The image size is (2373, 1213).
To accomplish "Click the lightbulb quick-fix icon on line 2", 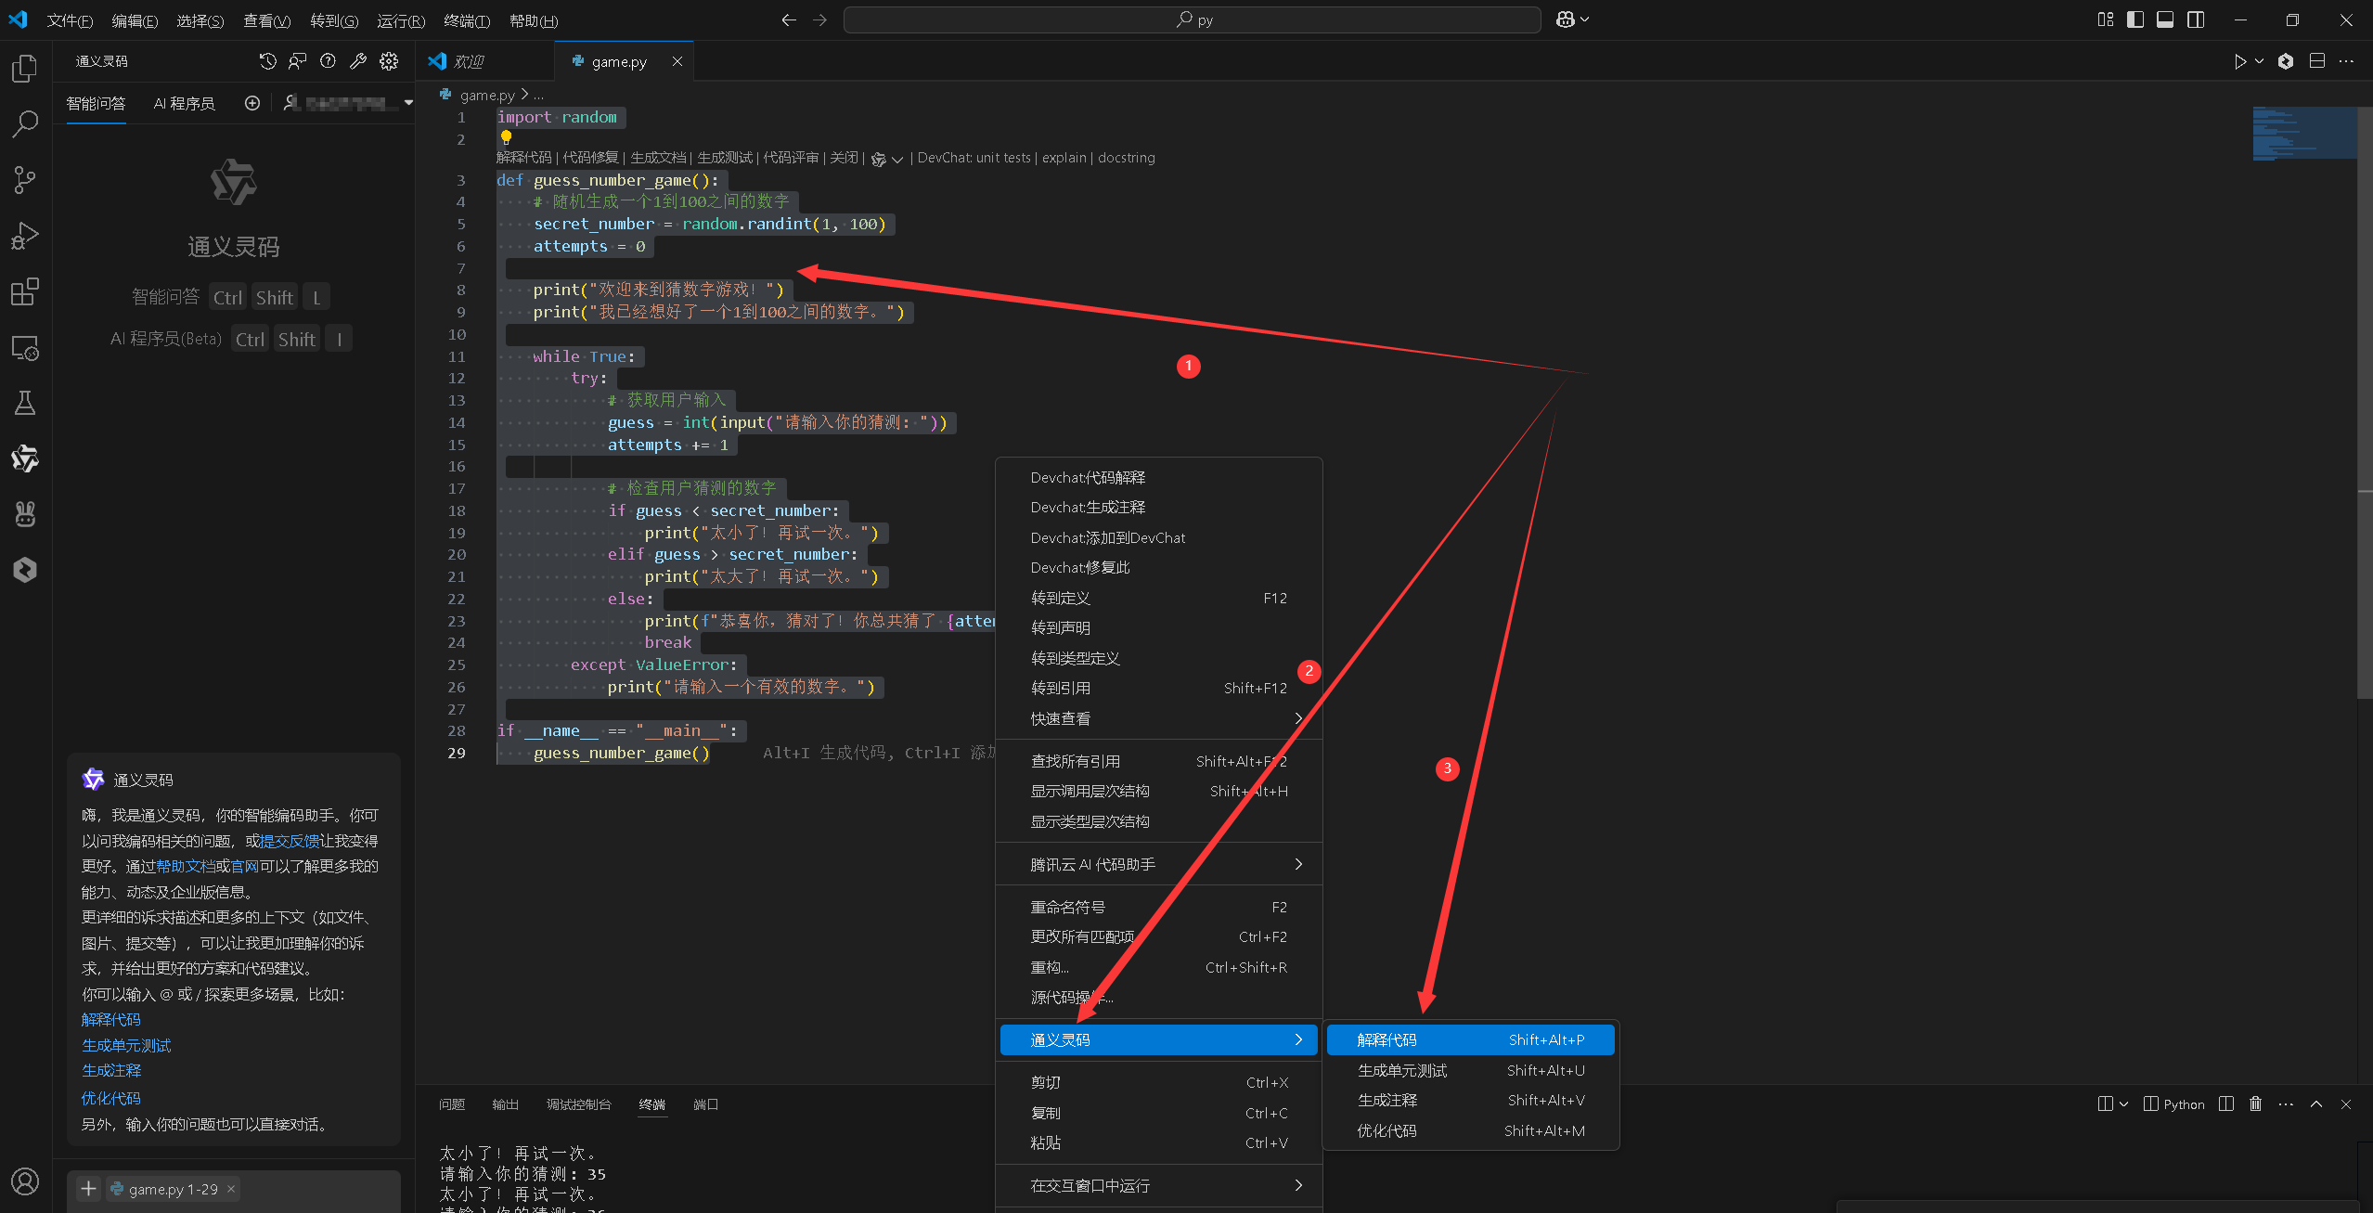I will (x=506, y=137).
